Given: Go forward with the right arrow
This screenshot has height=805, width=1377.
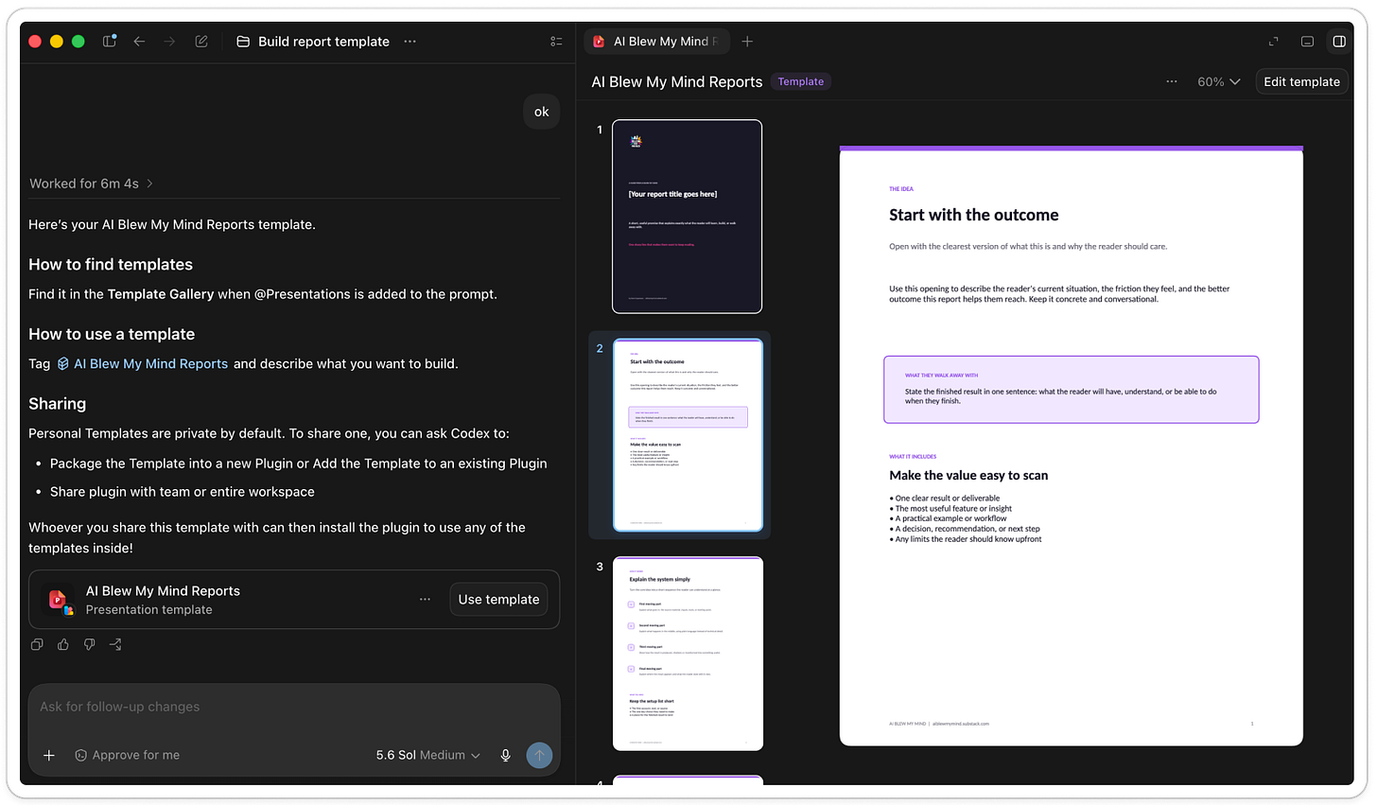Looking at the screenshot, I should click(169, 42).
